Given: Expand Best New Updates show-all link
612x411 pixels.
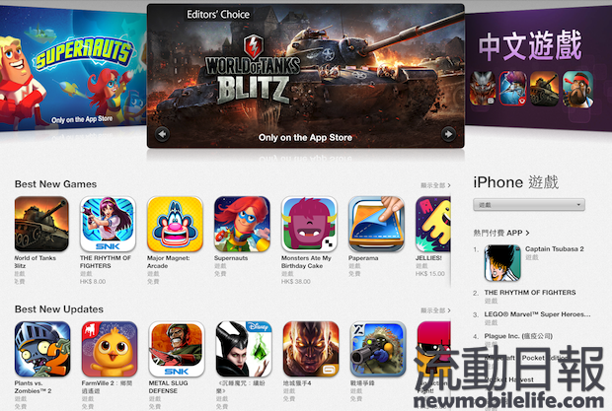Looking at the screenshot, I should click(x=435, y=310).
